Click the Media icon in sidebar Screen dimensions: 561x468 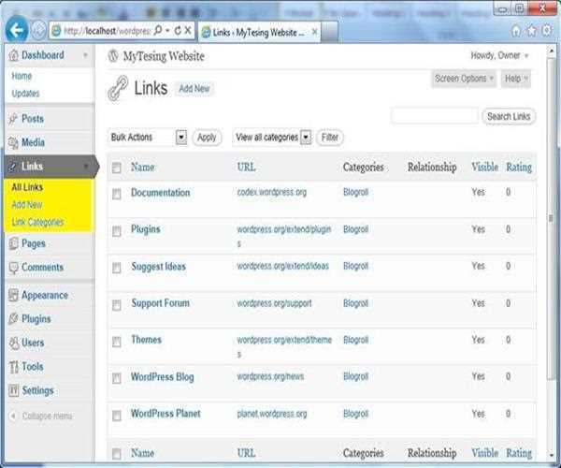13,143
